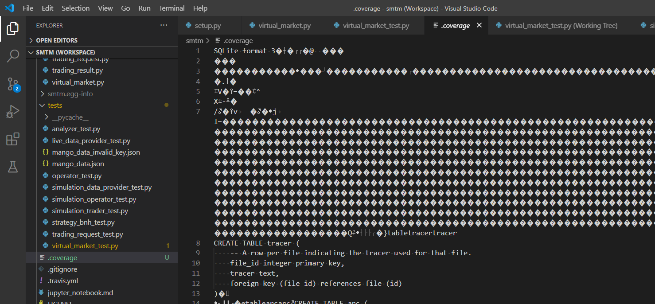Switch to the virtual_market.py tab
This screenshot has height=304, width=655.
[284, 25]
